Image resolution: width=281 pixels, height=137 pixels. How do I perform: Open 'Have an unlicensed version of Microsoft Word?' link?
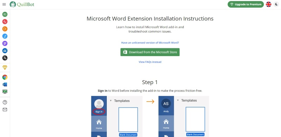150,43
